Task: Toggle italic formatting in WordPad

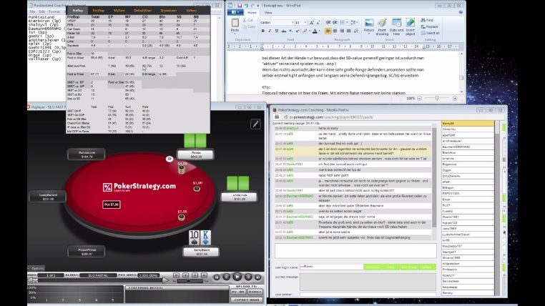Action: [270, 31]
